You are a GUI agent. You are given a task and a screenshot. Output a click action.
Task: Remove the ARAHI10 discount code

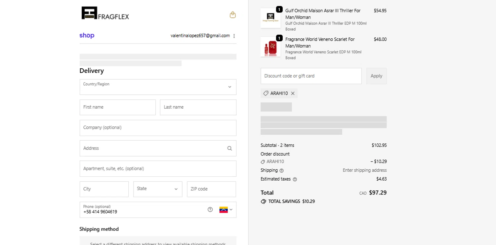tap(293, 93)
